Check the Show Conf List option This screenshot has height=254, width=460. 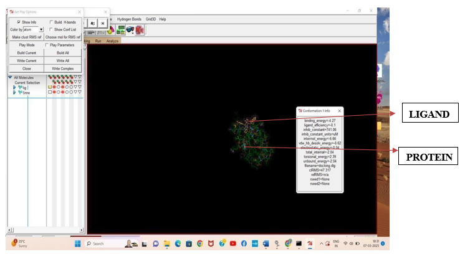click(x=51, y=29)
